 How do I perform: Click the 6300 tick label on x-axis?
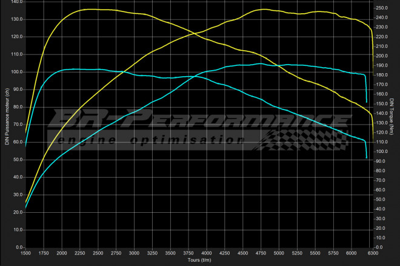click(372, 254)
